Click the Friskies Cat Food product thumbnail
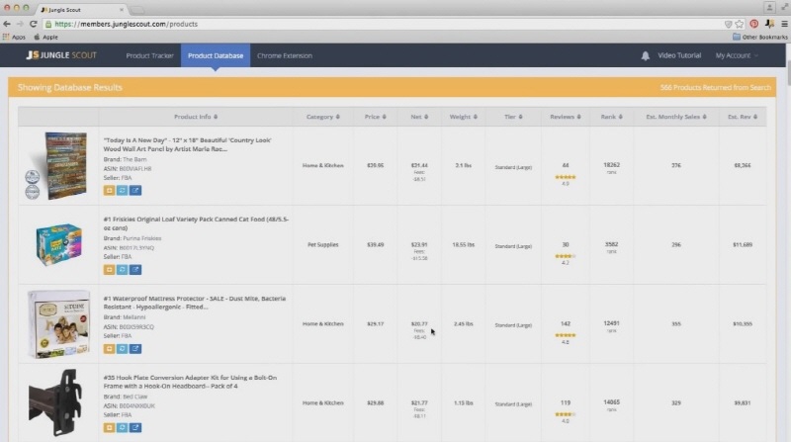Viewport: 791px width, 442px height. point(59,244)
